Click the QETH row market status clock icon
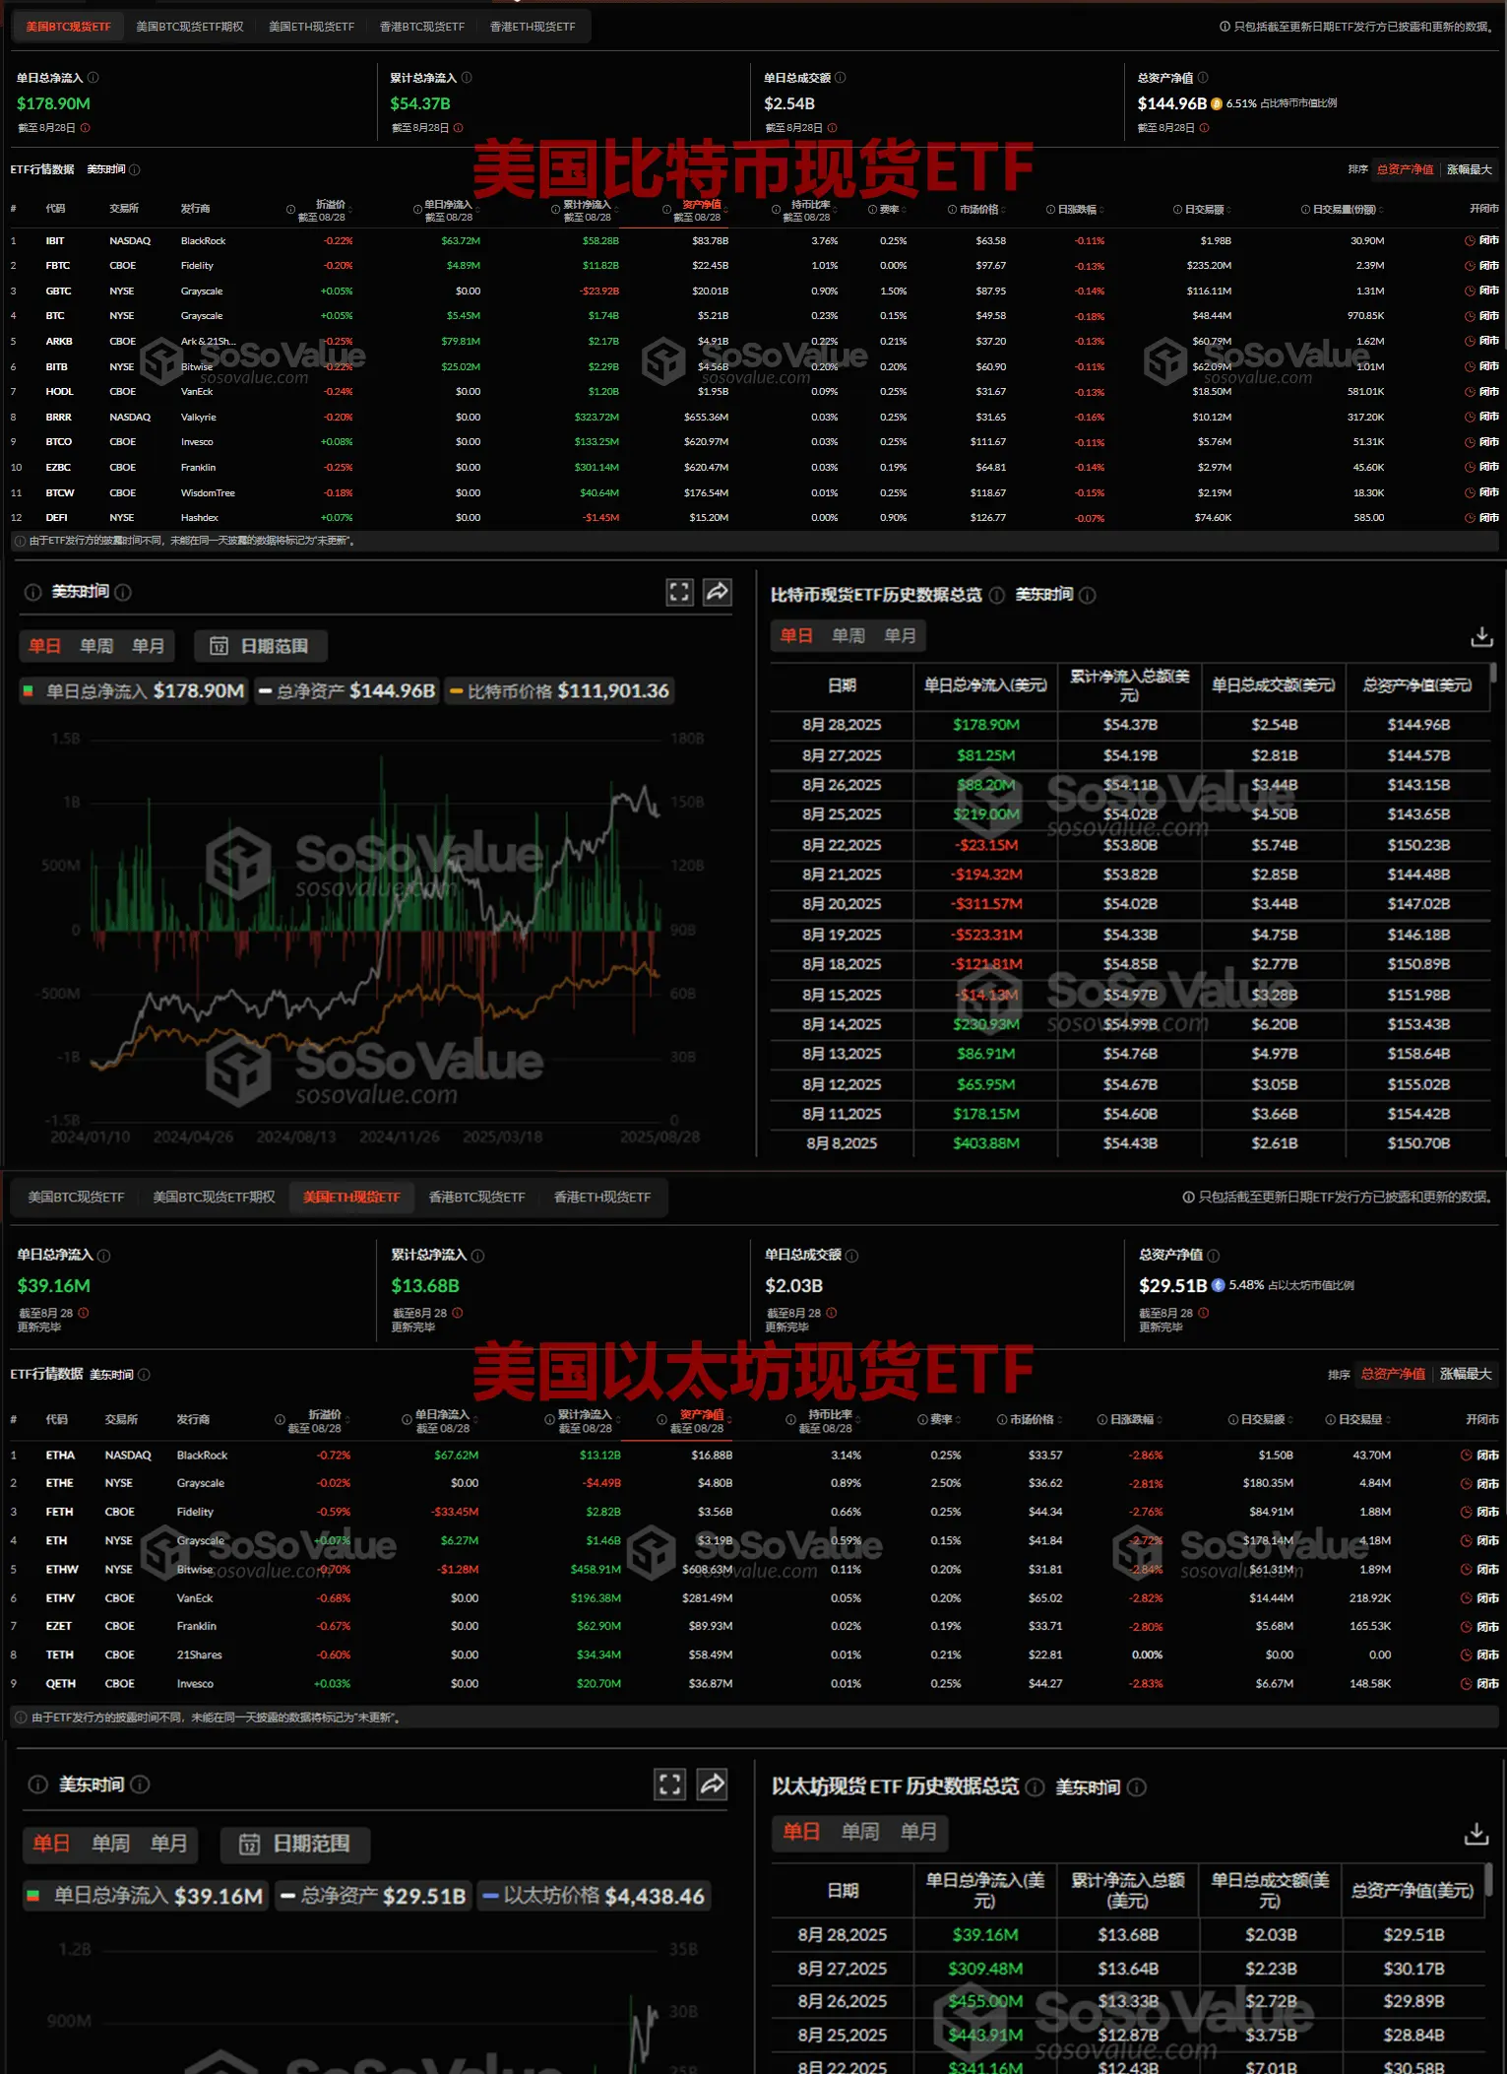1507x2074 pixels. [x=1467, y=1684]
